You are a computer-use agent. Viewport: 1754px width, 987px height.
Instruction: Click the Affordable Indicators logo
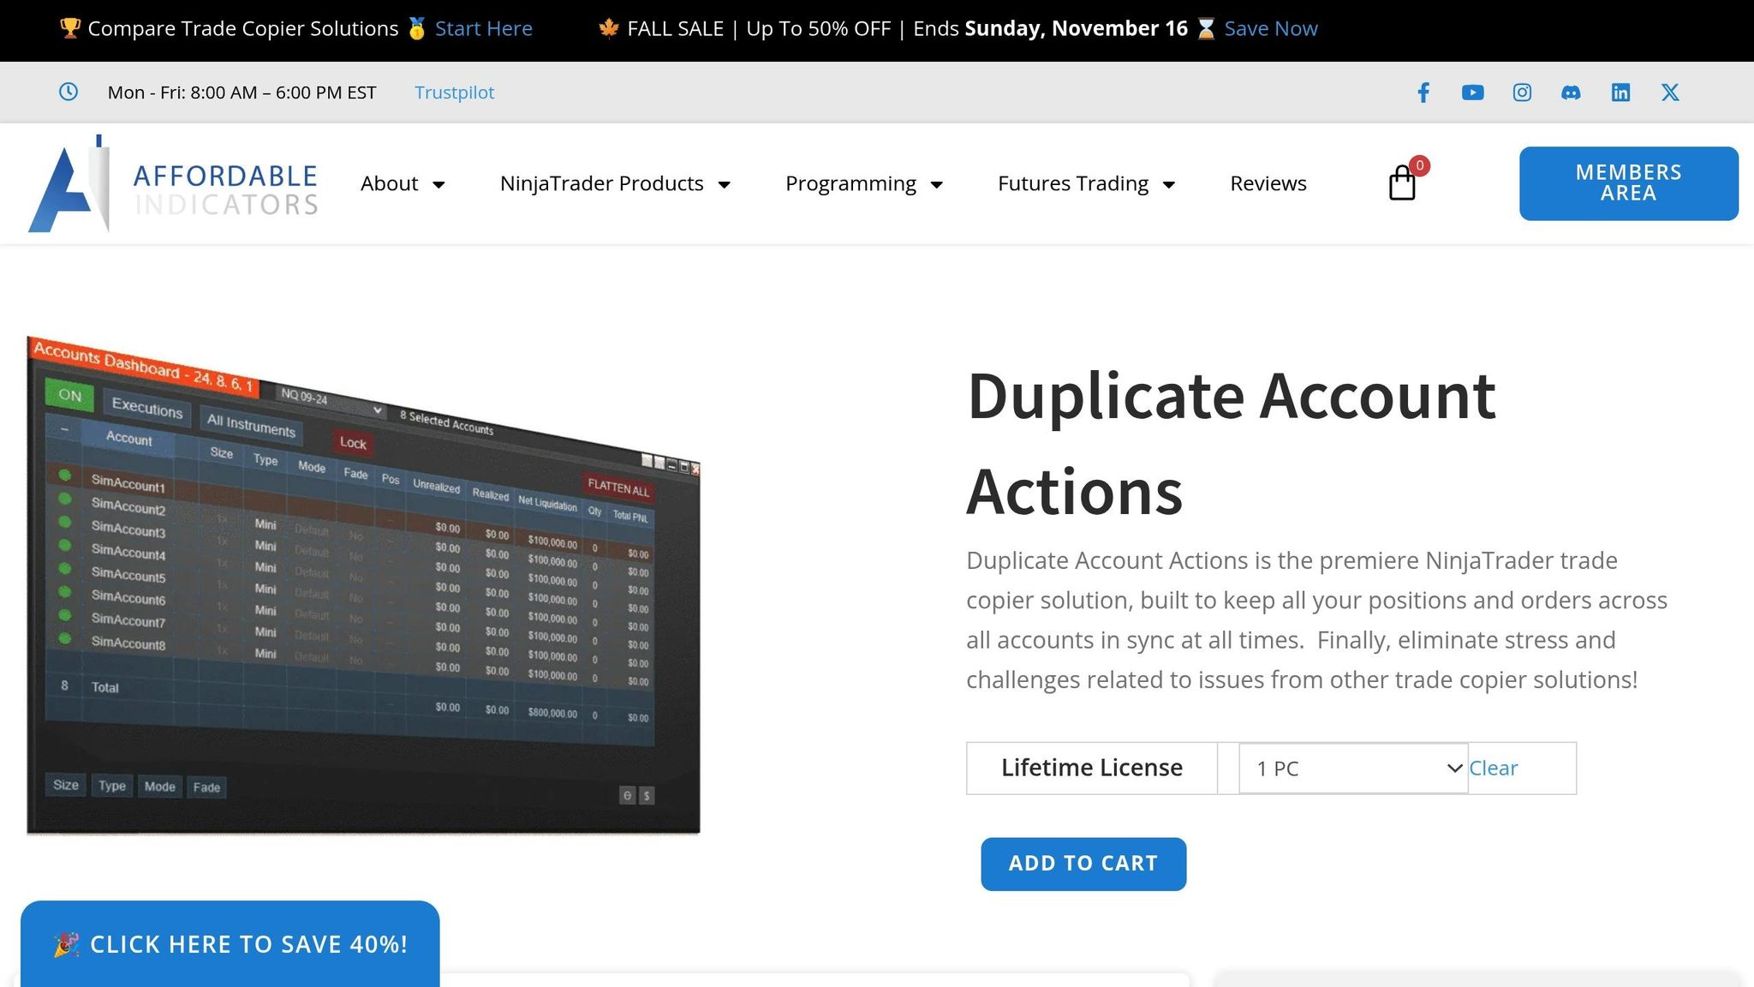[173, 185]
